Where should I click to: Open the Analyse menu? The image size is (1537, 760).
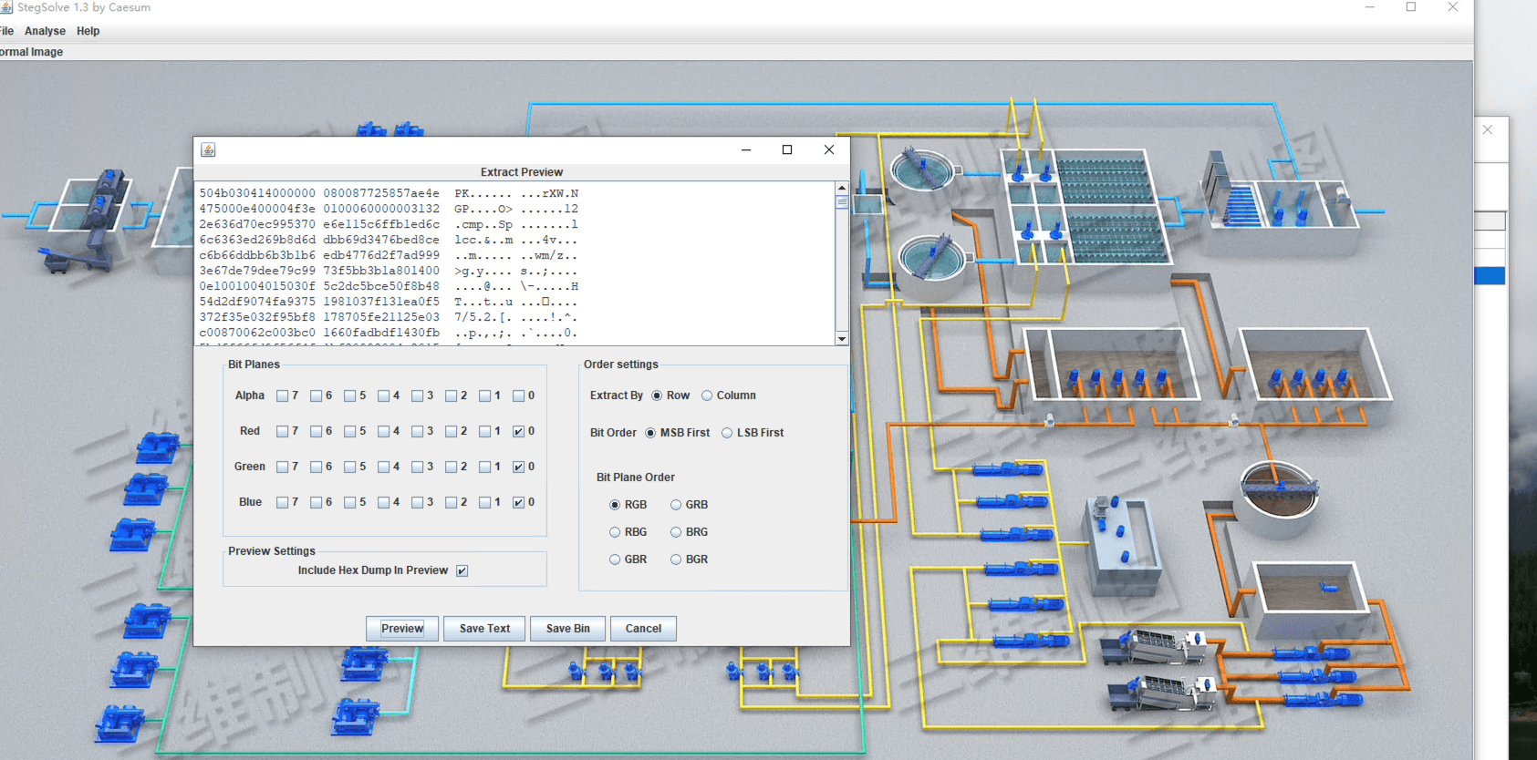coord(45,31)
